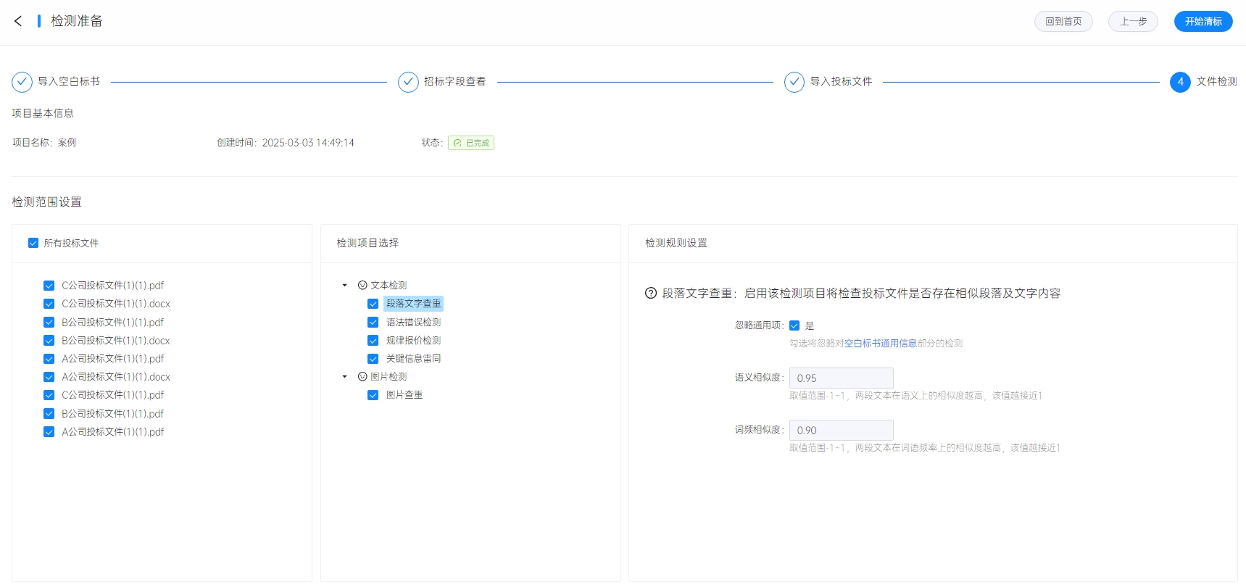The image size is (1246, 585).
Task: Click the 导入投标文件 step label
Action: (x=841, y=82)
